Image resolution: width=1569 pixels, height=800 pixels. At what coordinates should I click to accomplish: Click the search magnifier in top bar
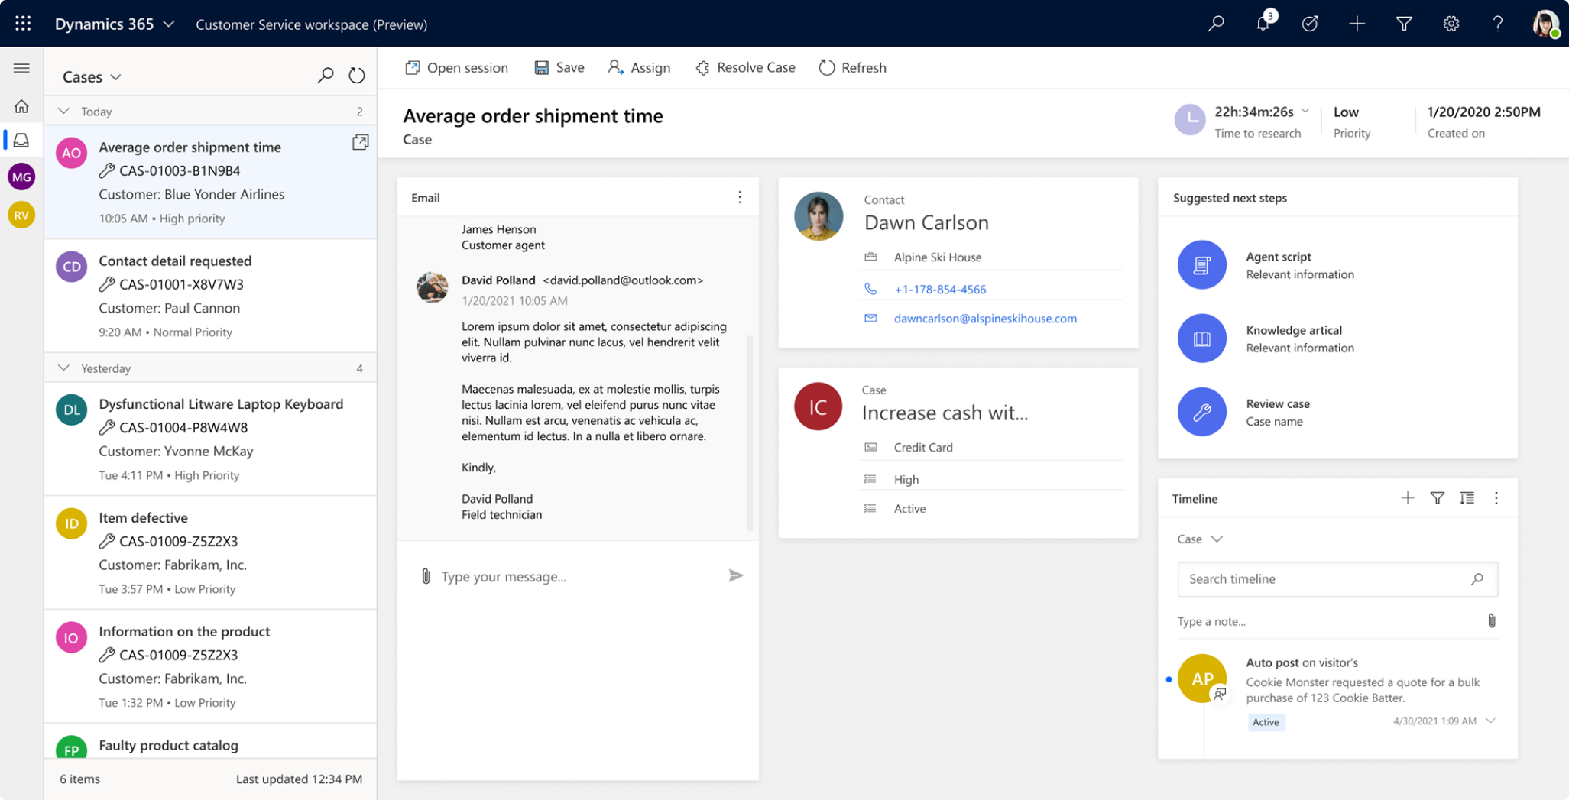pyautogui.click(x=1215, y=24)
